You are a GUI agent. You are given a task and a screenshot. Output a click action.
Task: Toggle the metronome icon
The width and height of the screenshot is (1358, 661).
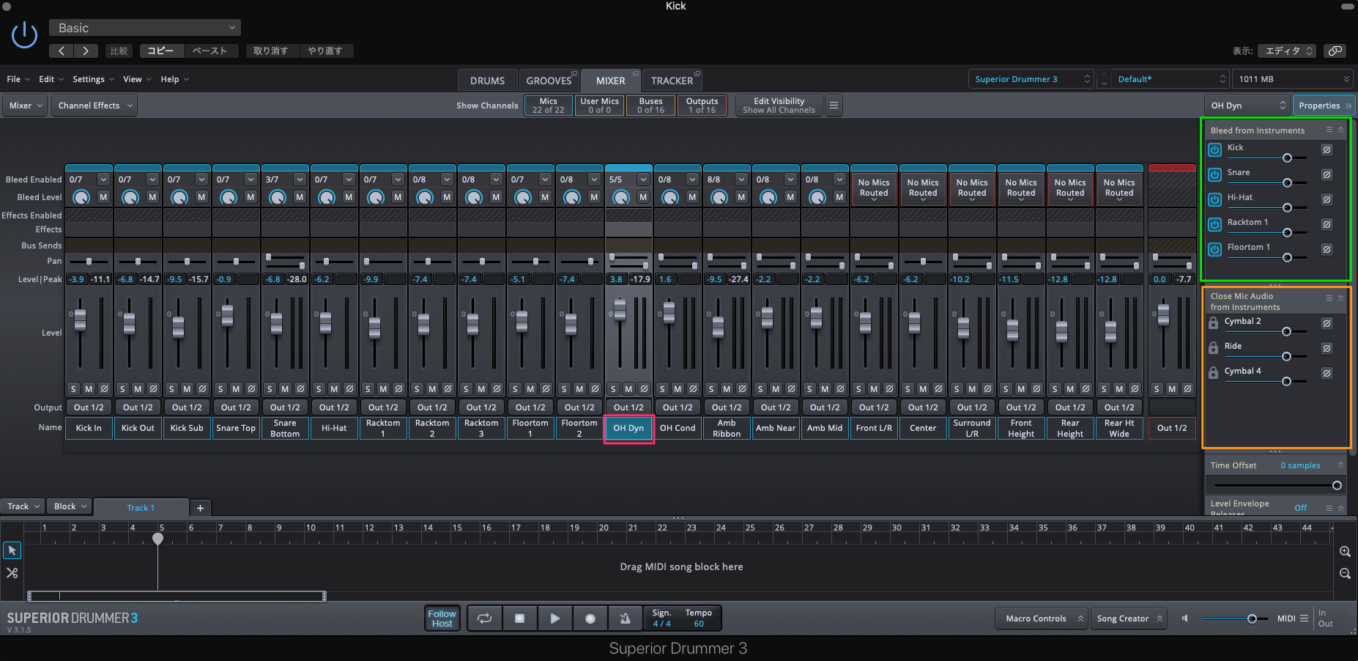point(625,618)
